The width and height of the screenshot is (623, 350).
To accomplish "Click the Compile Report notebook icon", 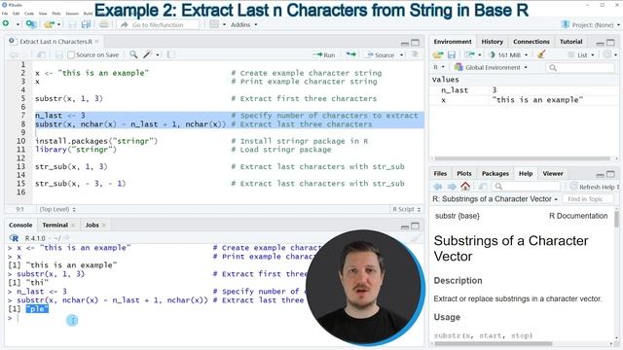I will coord(171,54).
